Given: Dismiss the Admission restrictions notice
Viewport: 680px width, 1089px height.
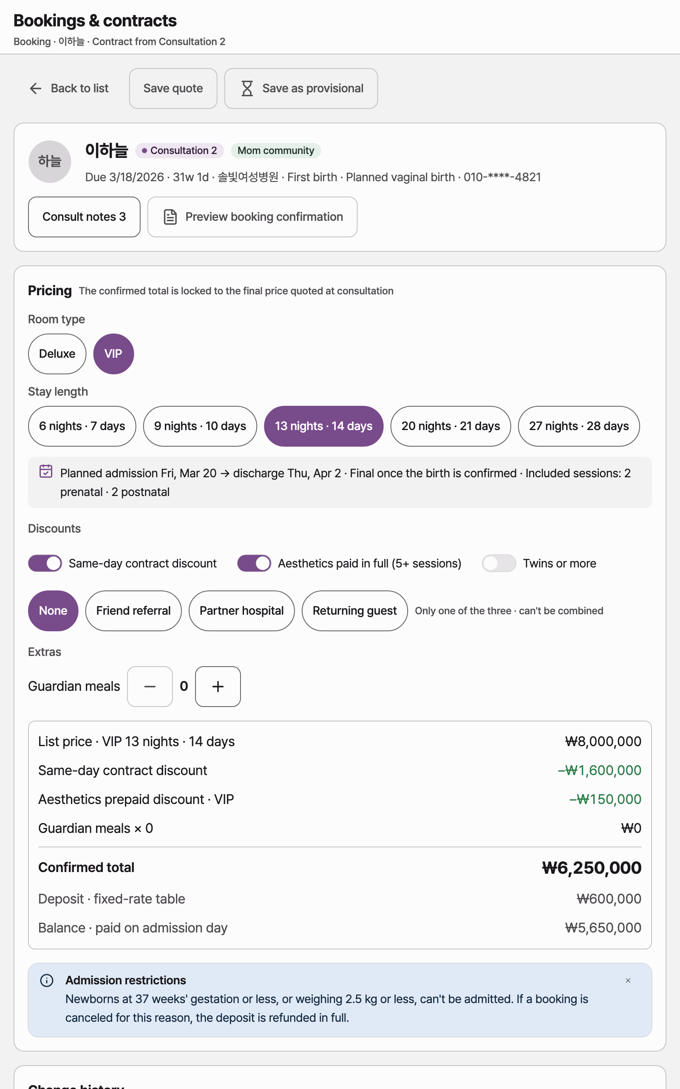Looking at the screenshot, I should point(628,980).
